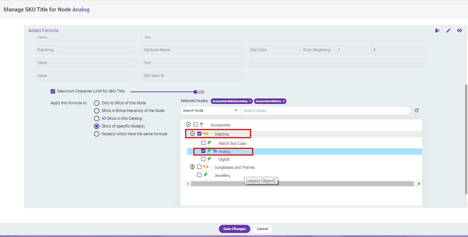The image size is (468, 237).
Task: Click the Accessories root node icon
Action: click(201, 125)
